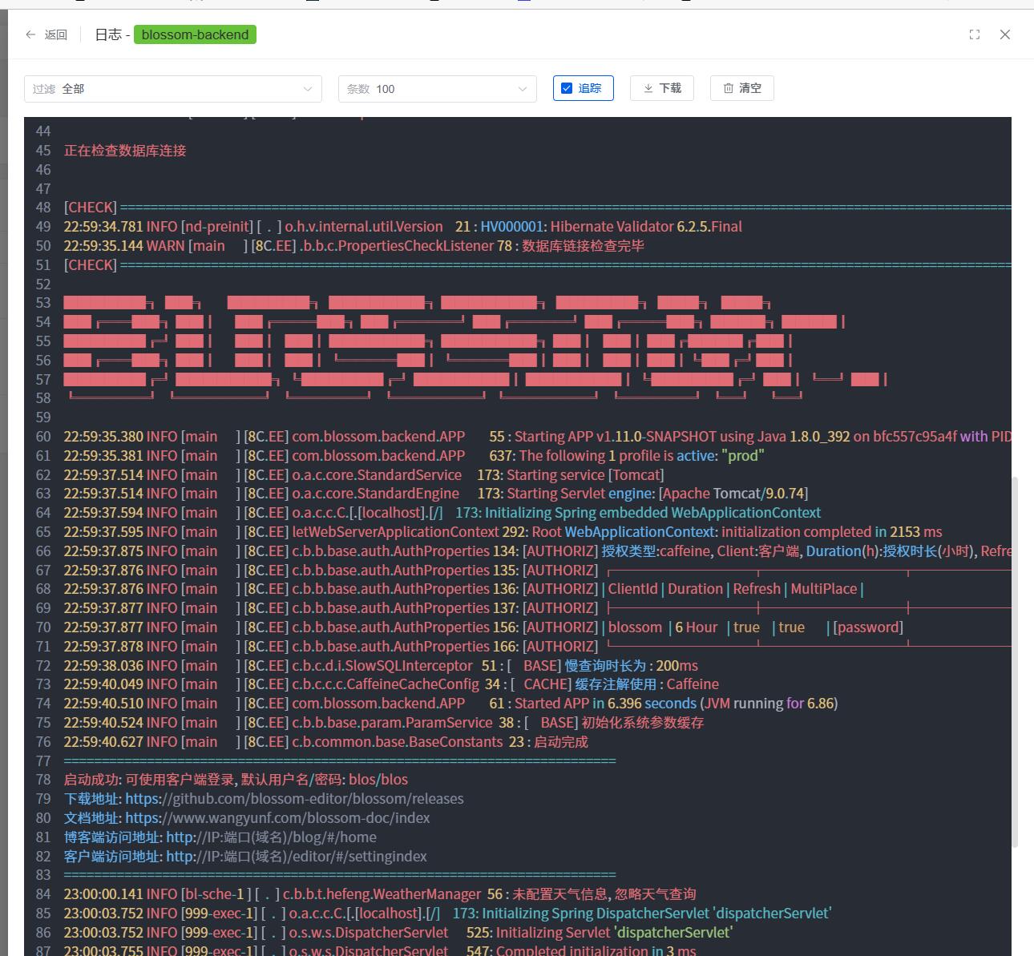The image size is (1034, 956).
Task: Select the Initializing Spring DispatcherServlet line
Action: pyautogui.click(x=448, y=914)
